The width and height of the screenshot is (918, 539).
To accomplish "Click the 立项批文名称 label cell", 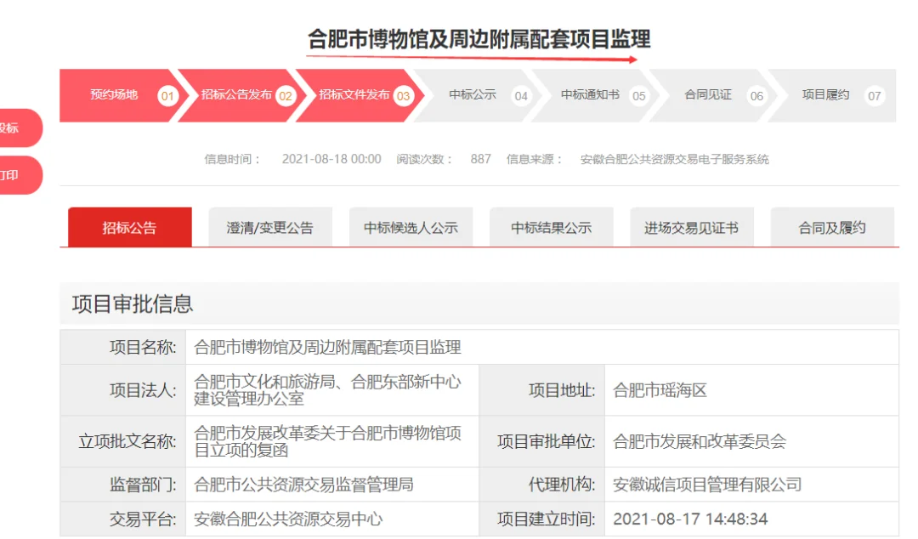I will tap(123, 441).
